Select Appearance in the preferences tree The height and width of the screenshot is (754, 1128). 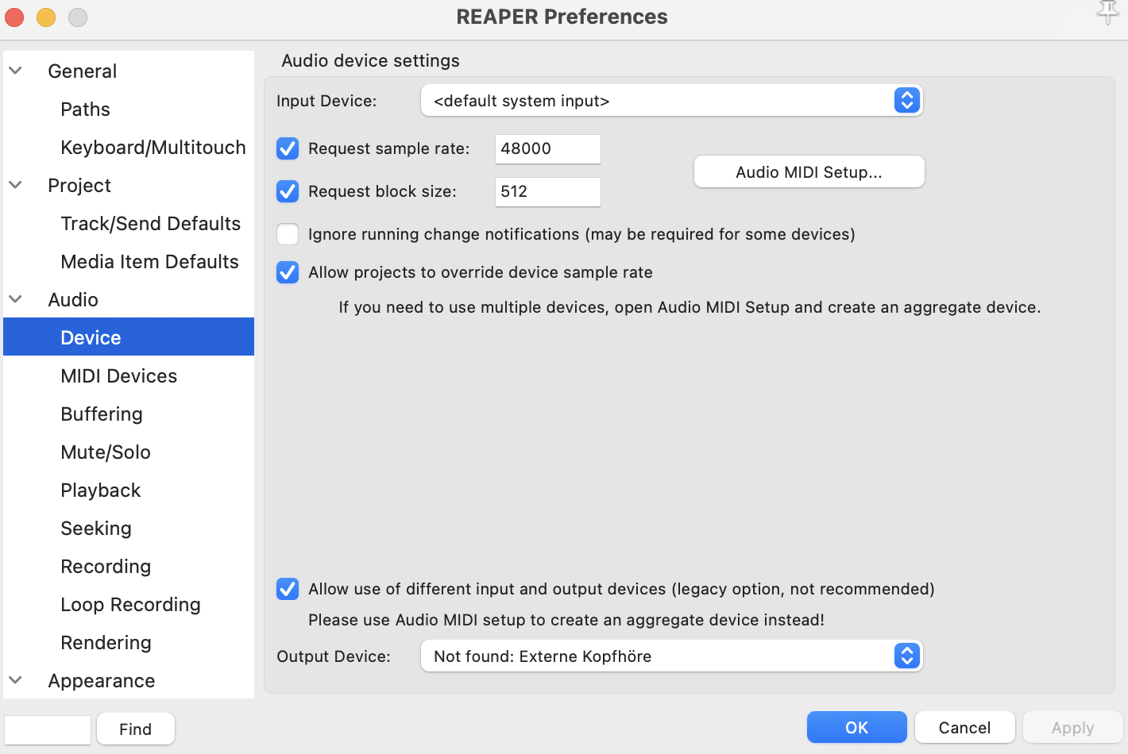[102, 680]
